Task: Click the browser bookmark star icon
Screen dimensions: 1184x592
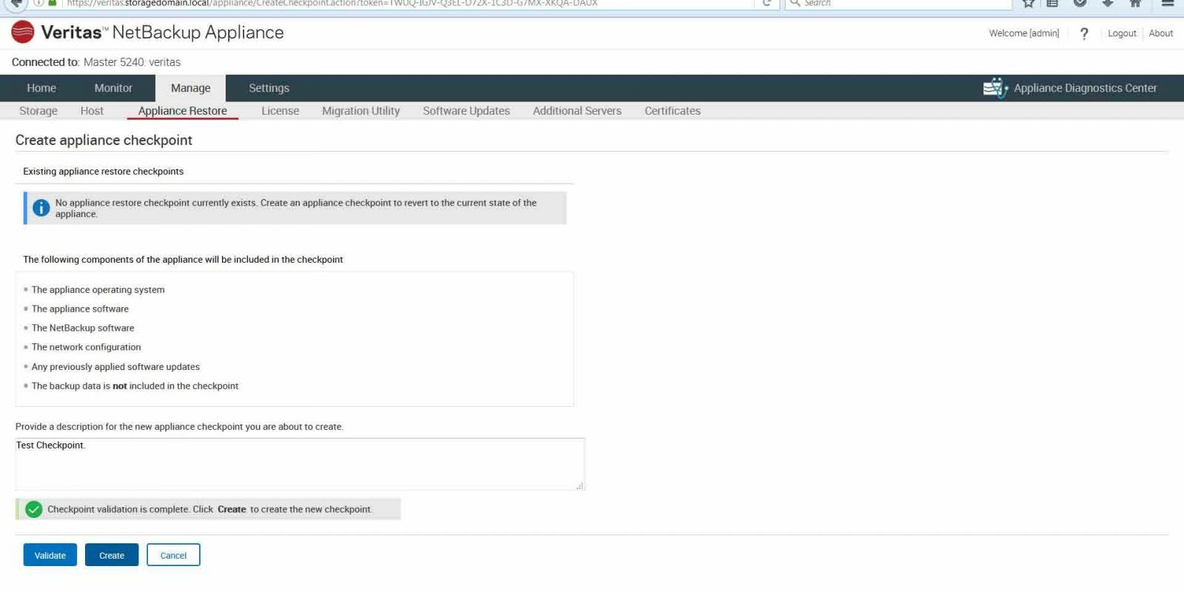Action: (x=1028, y=3)
